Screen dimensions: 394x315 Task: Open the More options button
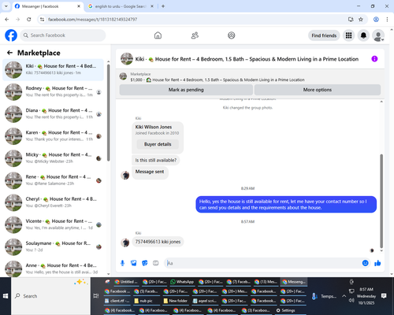318,90
